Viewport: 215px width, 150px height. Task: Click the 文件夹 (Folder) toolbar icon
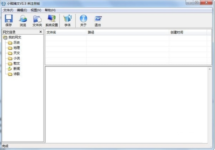coord(37,19)
